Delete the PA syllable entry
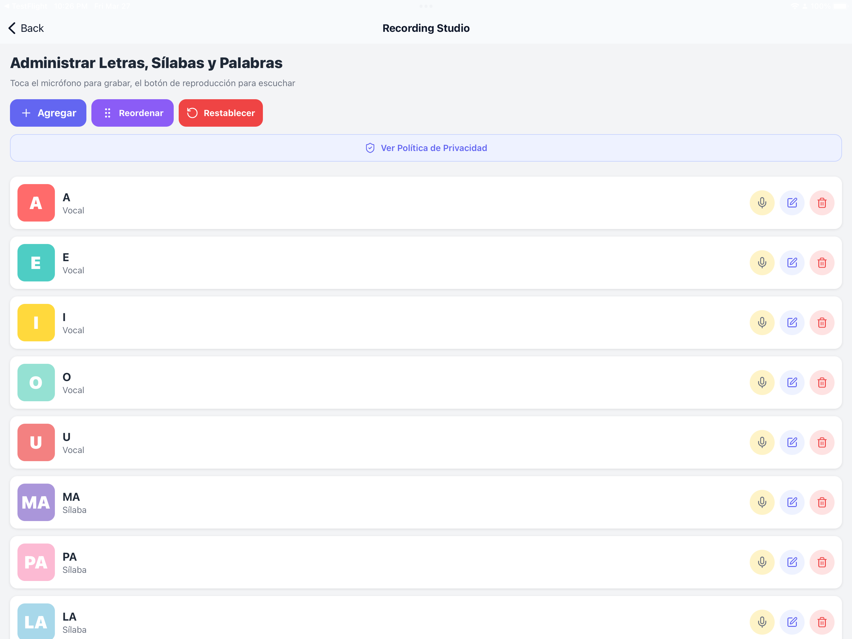The width and height of the screenshot is (852, 639). point(822,562)
